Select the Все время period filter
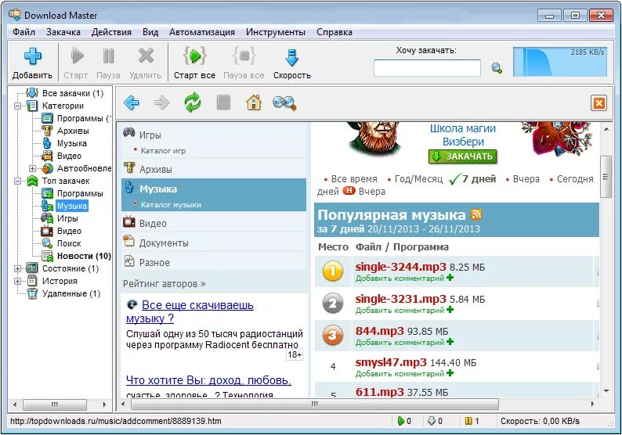The width and height of the screenshot is (622, 435). pyautogui.click(x=354, y=179)
